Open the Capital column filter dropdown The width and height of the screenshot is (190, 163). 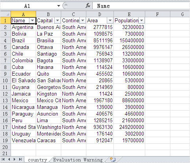click(x=57, y=20)
